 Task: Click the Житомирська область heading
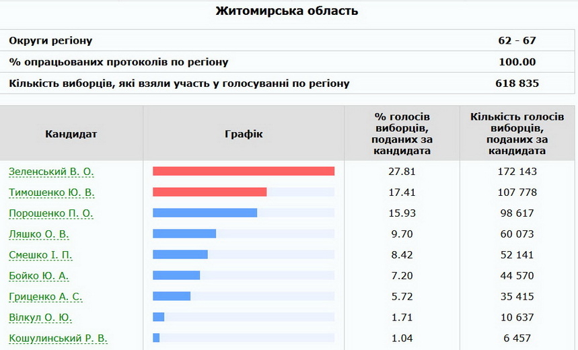click(x=287, y=11)
